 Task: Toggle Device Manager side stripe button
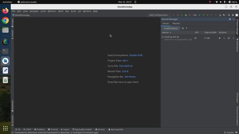(x=238, y=27)
